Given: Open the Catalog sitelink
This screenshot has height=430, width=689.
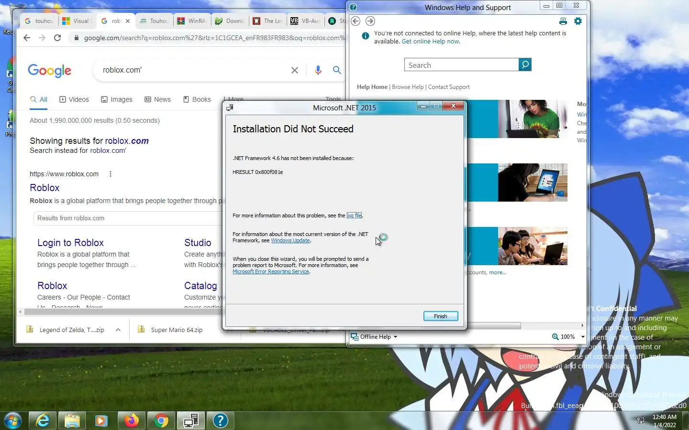Looking at the screenshot, I should (x=200, y=286).
